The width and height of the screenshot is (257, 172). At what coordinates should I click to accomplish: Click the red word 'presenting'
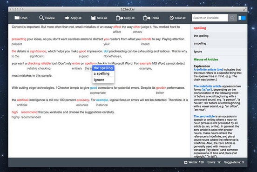tap(19, 39)
